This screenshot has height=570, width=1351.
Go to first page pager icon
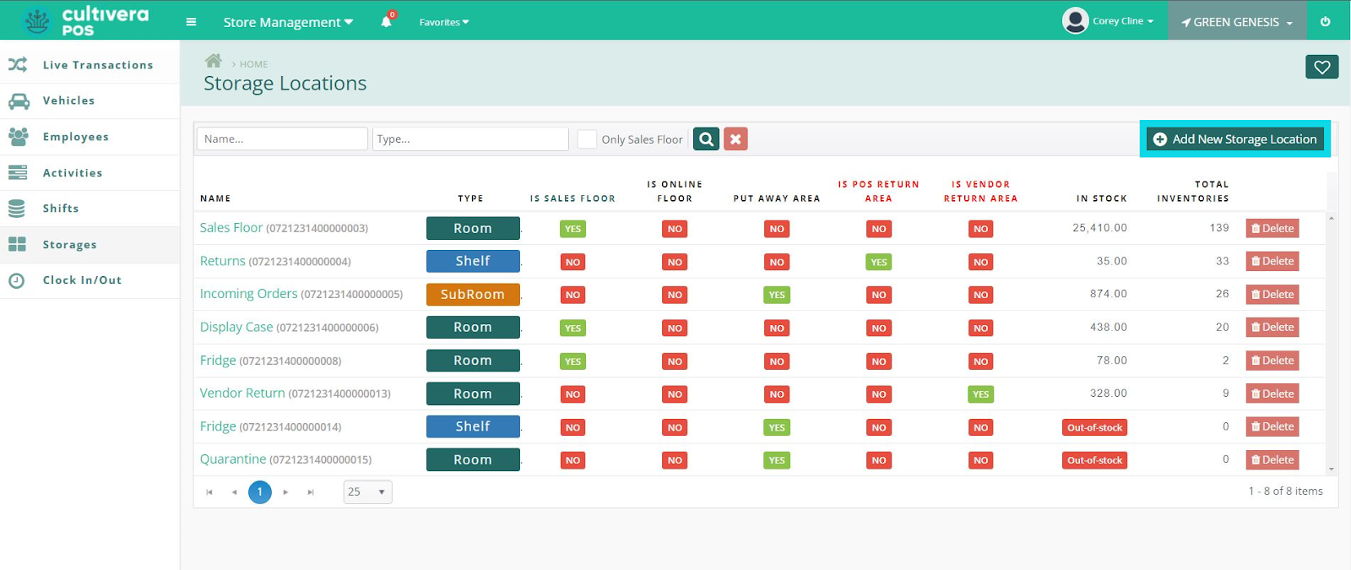click(209, 492)
